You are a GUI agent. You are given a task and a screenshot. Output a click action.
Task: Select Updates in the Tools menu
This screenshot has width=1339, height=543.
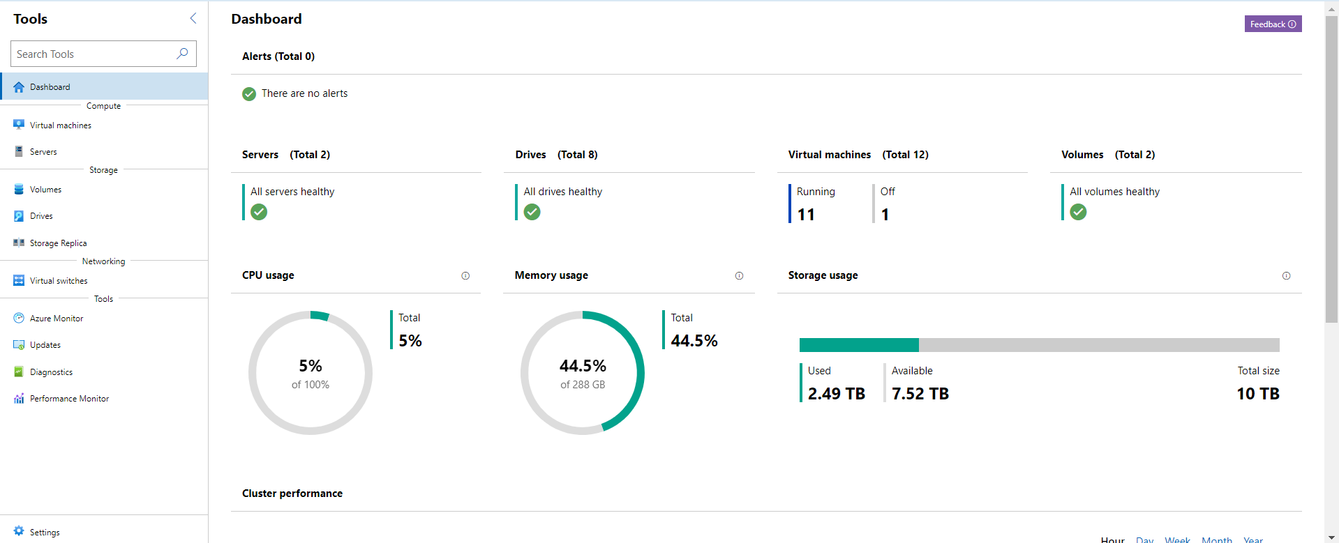(45, 345)
